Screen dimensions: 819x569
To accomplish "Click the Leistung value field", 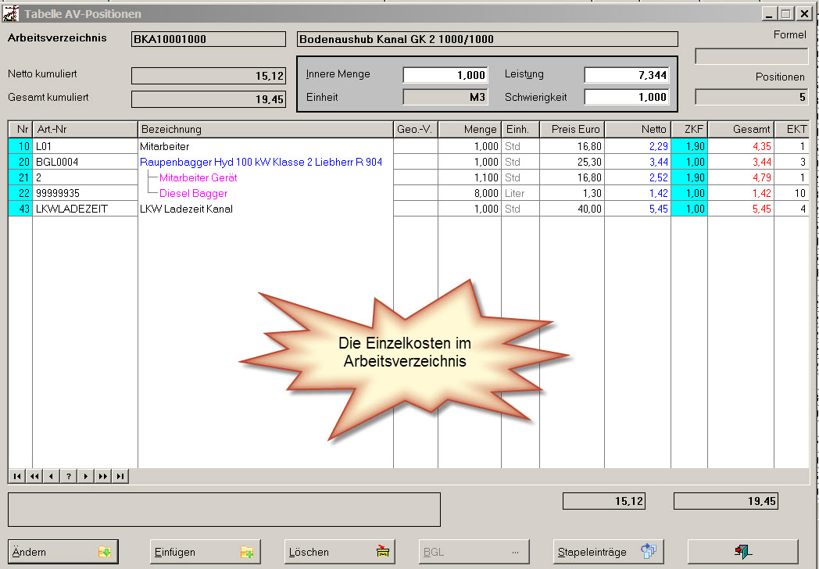I will coord(627,74).
